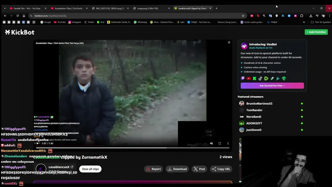
Task: Click the View all clips button
Action: pyautogui.click(x=90, y=169)
